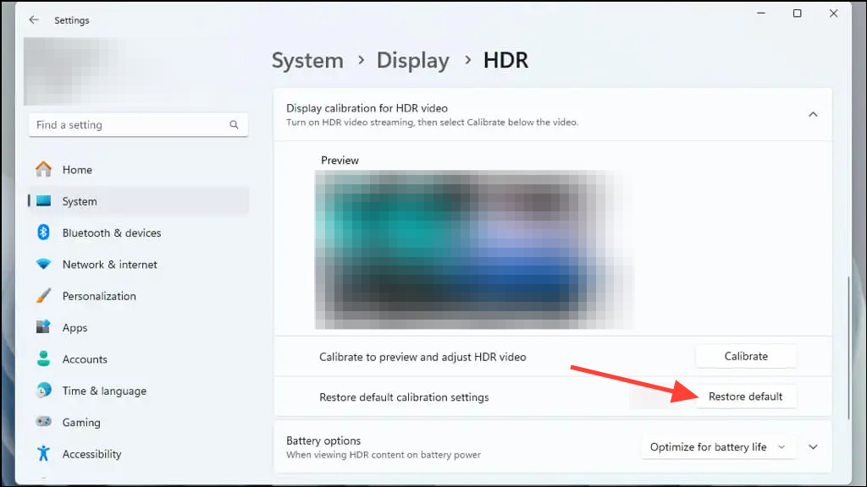Click the Restore default button
Image resolution: width=867 pixels, height=487 pixels.
746,396
